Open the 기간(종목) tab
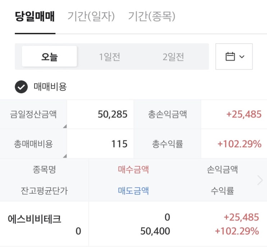The image size is (267, 247). [x=151, y=17]
